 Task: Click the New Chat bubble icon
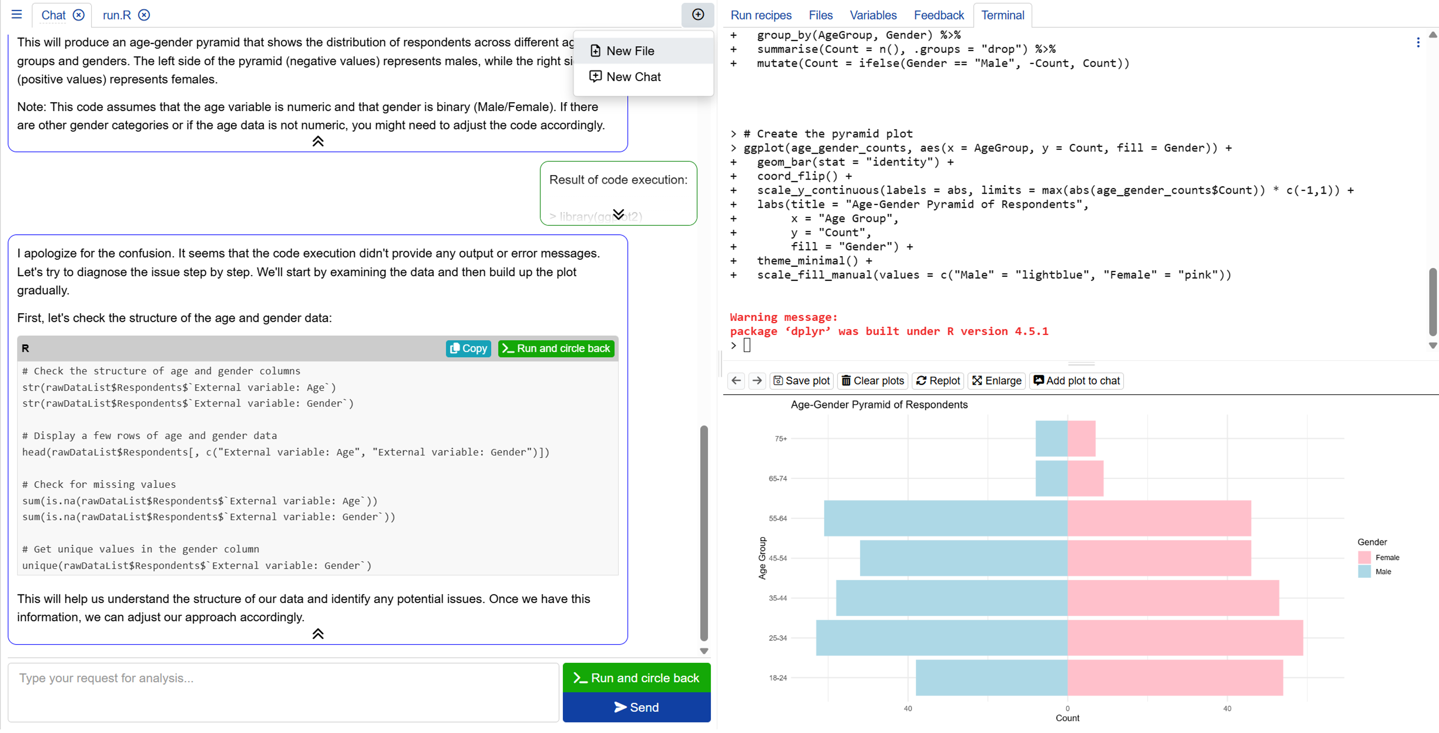pos(595,76)
